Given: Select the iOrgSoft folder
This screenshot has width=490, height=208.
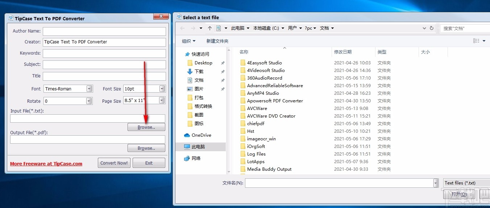Looking at the screenshot, I should coord(253,147).
